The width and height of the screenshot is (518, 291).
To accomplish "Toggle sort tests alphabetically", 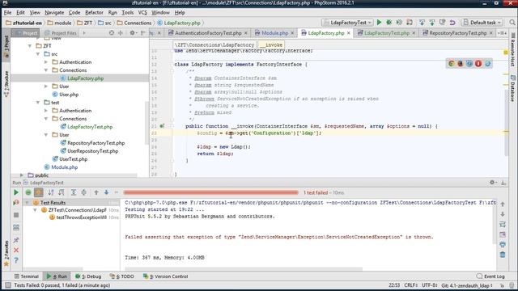I will tap(51, 192).
